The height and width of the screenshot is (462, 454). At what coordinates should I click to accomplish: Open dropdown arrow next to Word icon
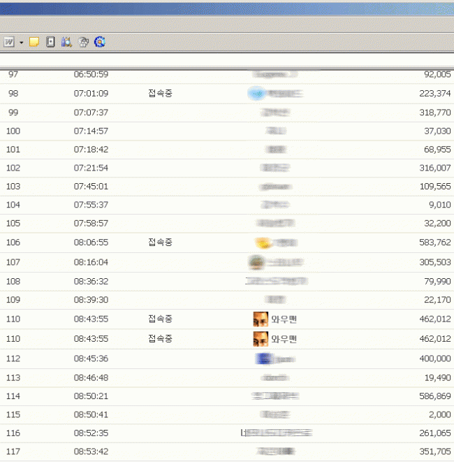coord(21,43)
